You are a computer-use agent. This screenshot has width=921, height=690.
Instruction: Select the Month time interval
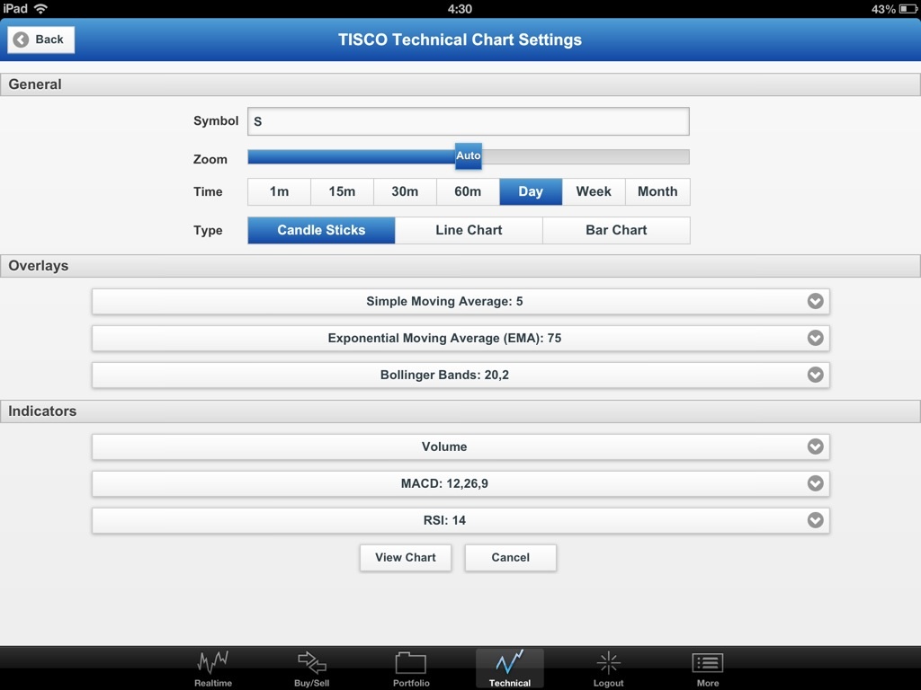point(657,192)
